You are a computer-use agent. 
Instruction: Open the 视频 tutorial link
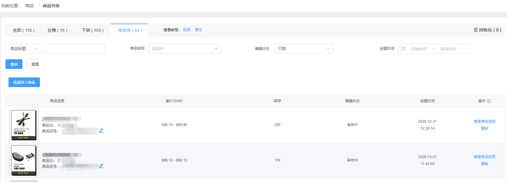(187, 30)
